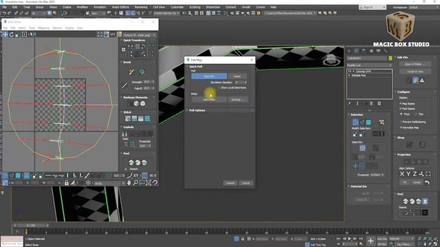The image size is (440, 247).
Task: Click the Stop Pelt button
Action: click(x=209, y=76)
